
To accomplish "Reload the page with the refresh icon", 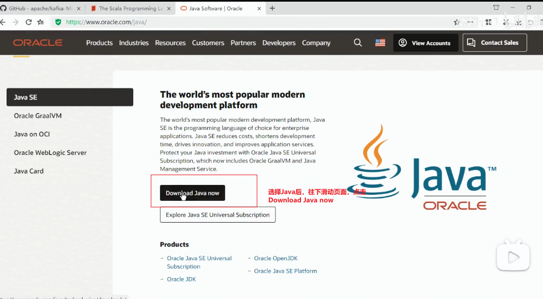I will (x=29, y=22).
